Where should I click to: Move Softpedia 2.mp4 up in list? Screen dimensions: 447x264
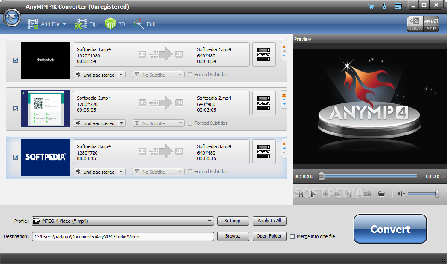pos(284,100)
